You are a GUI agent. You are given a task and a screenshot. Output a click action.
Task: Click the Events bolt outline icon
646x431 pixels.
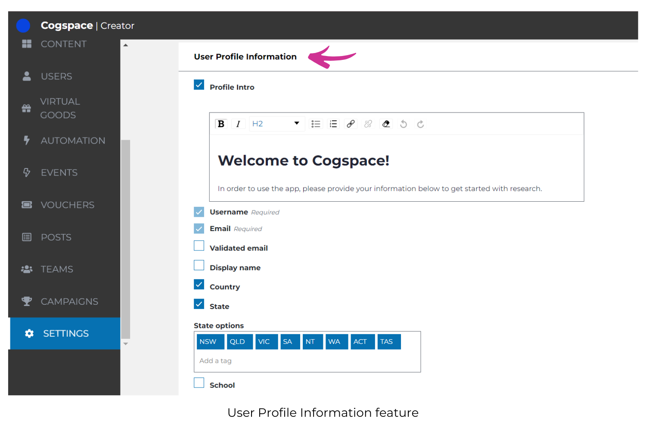[27, 172]
